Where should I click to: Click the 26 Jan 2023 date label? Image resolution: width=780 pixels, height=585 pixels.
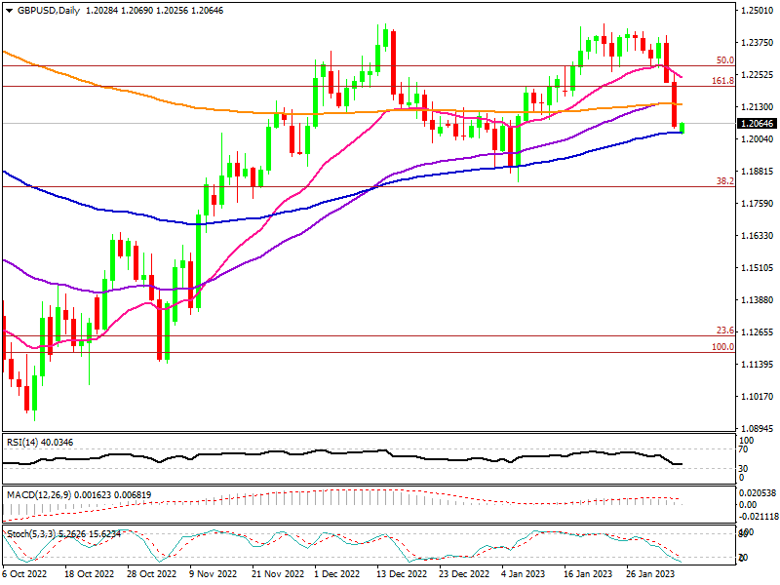652,574
